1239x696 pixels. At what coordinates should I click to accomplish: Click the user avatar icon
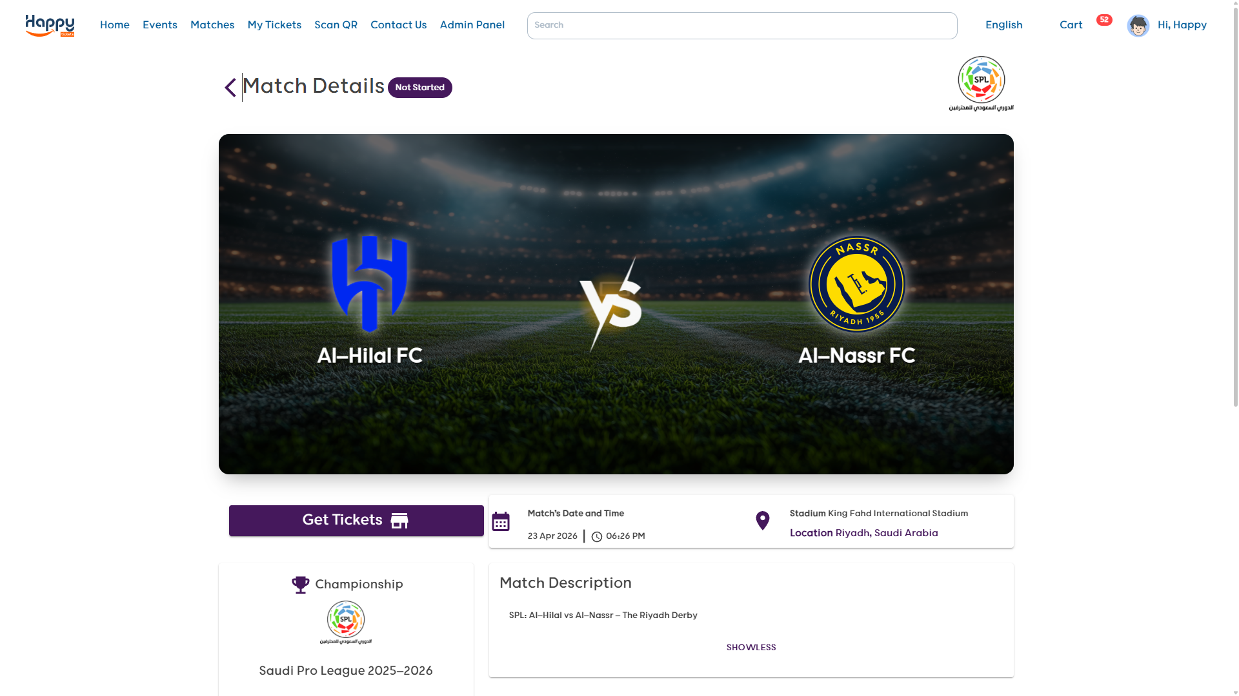click(x=1138, y=26)
